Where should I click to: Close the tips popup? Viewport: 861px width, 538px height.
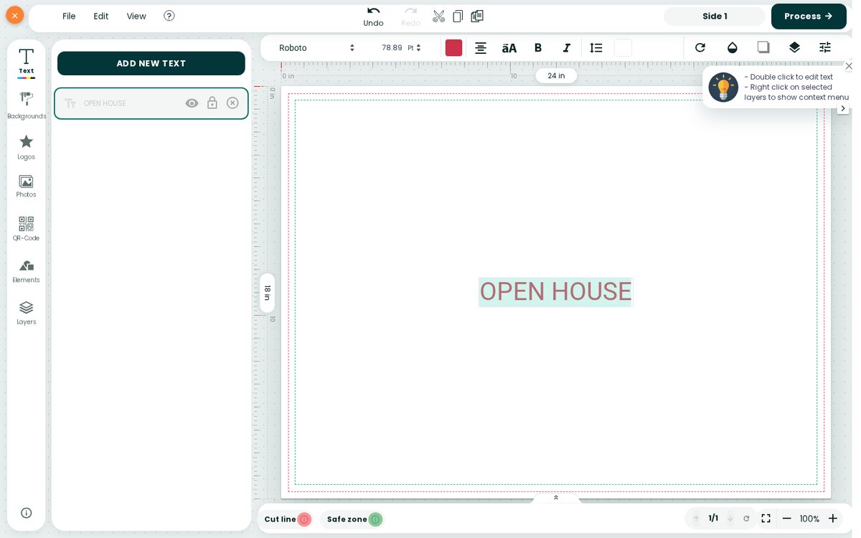click(x=849, y=66)
